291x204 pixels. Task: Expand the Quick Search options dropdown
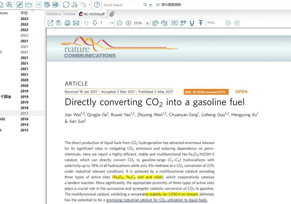coord(151,5)
